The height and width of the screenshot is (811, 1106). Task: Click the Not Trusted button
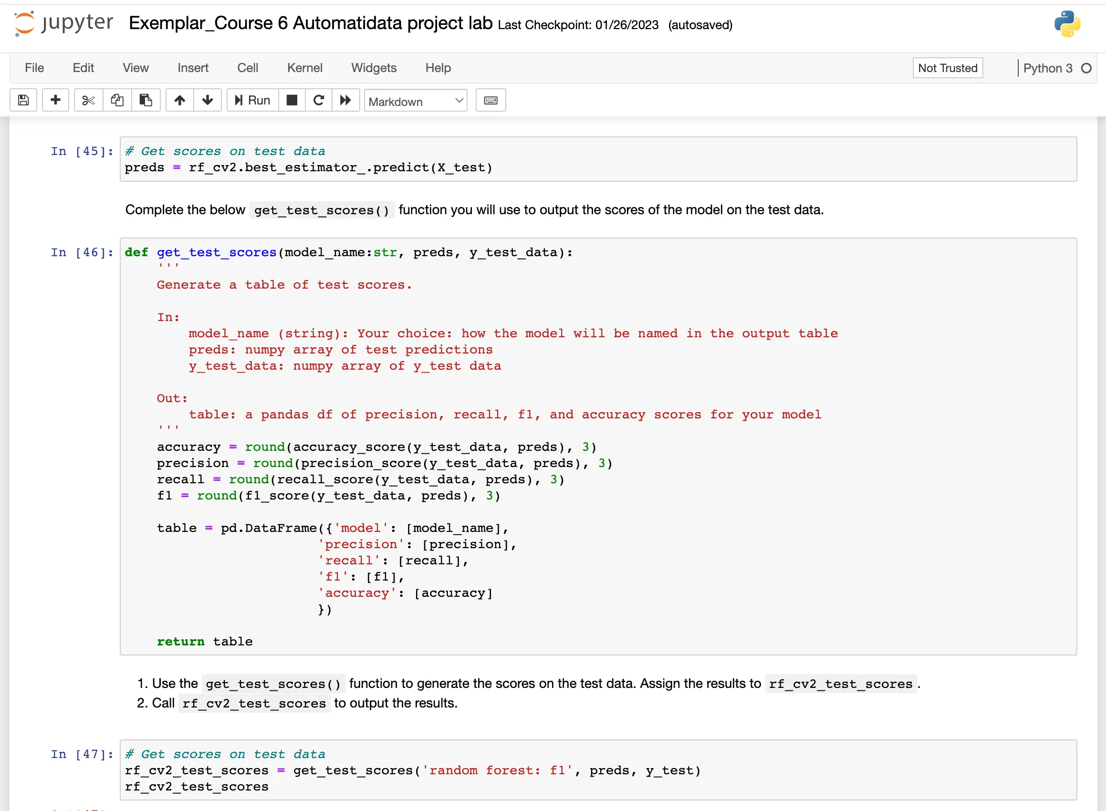(x=947, y=68)
